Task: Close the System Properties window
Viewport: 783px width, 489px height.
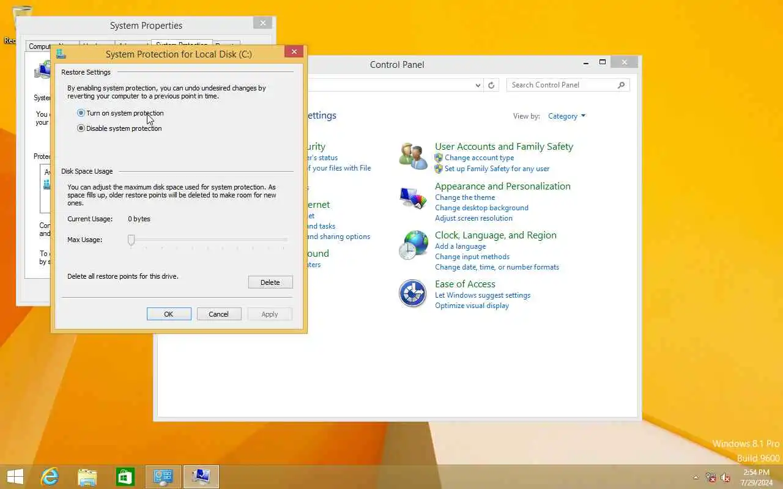Action: [x=263, y=23]
